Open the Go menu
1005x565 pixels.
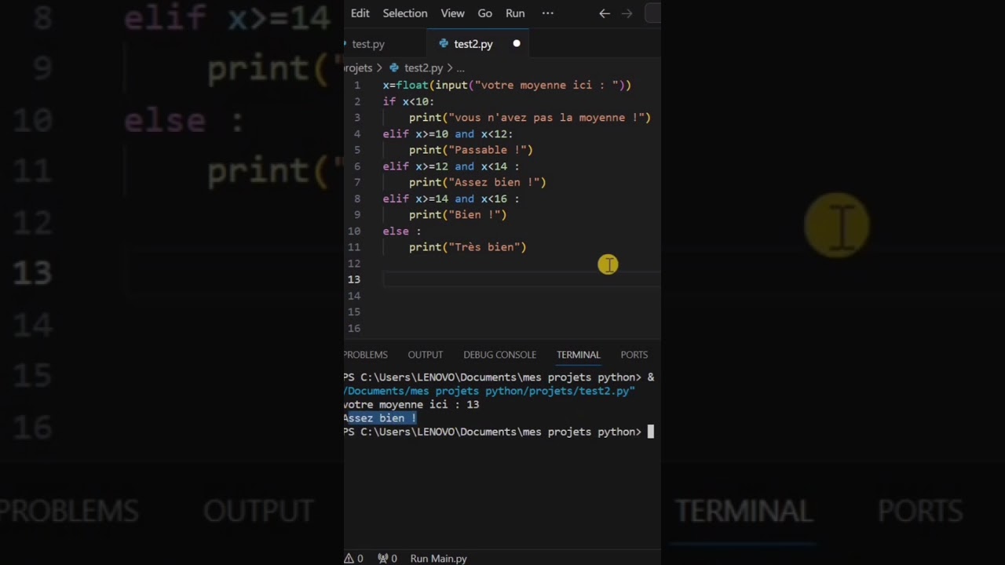[x=485, y=13]
